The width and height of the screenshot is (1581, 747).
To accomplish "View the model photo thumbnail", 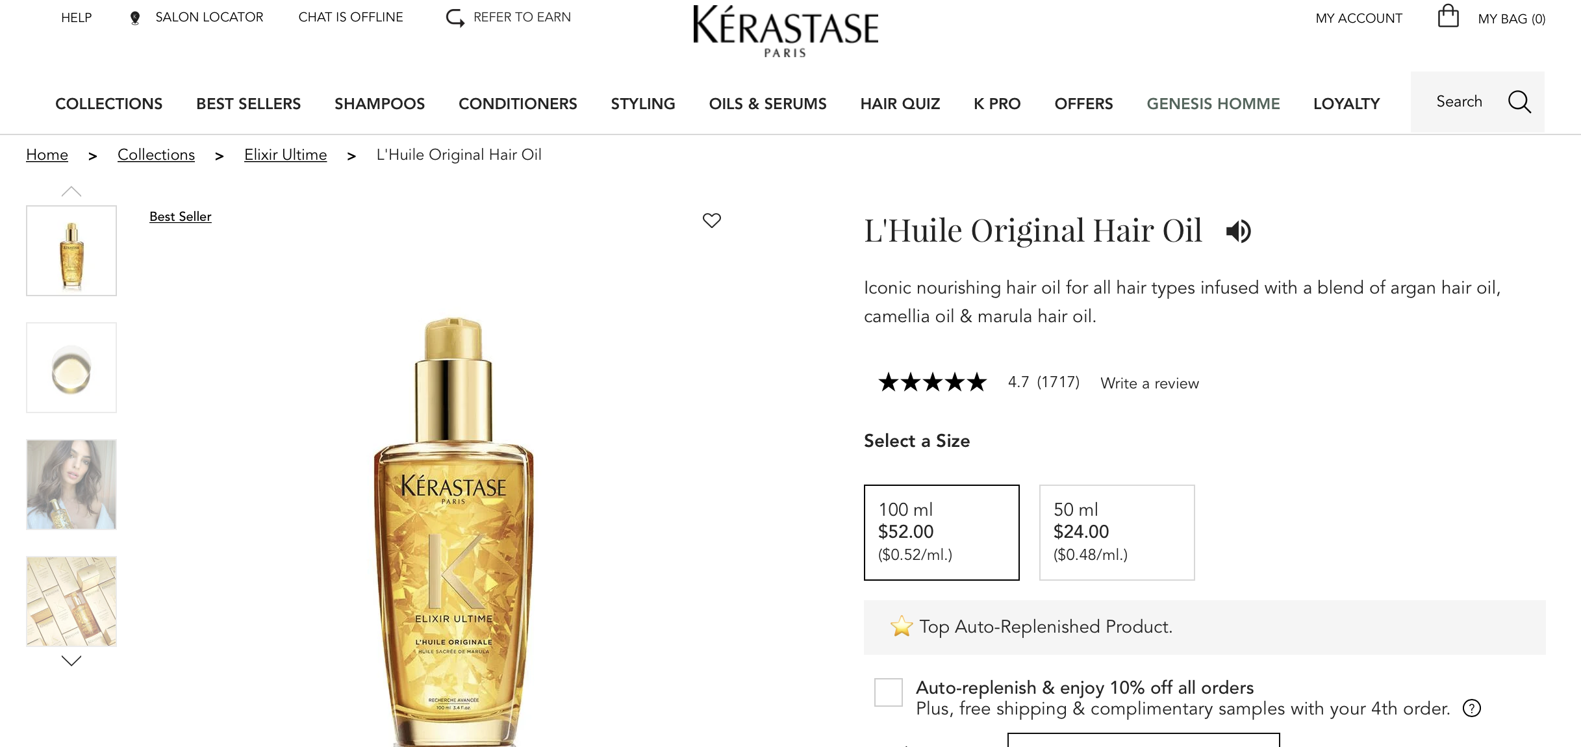I will 71,485.
